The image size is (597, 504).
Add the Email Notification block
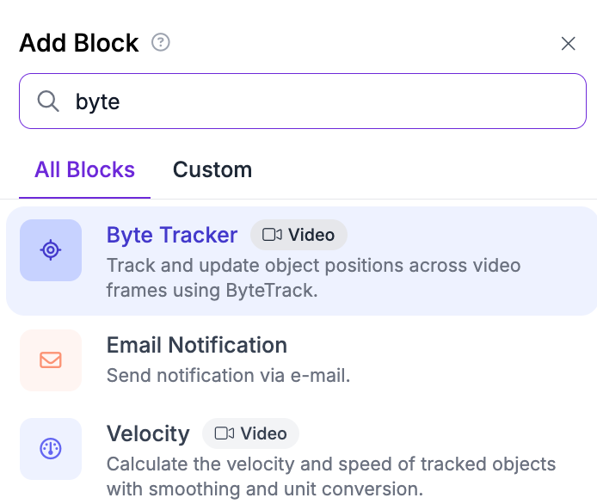pyautogui.click(x=196, y=345)
